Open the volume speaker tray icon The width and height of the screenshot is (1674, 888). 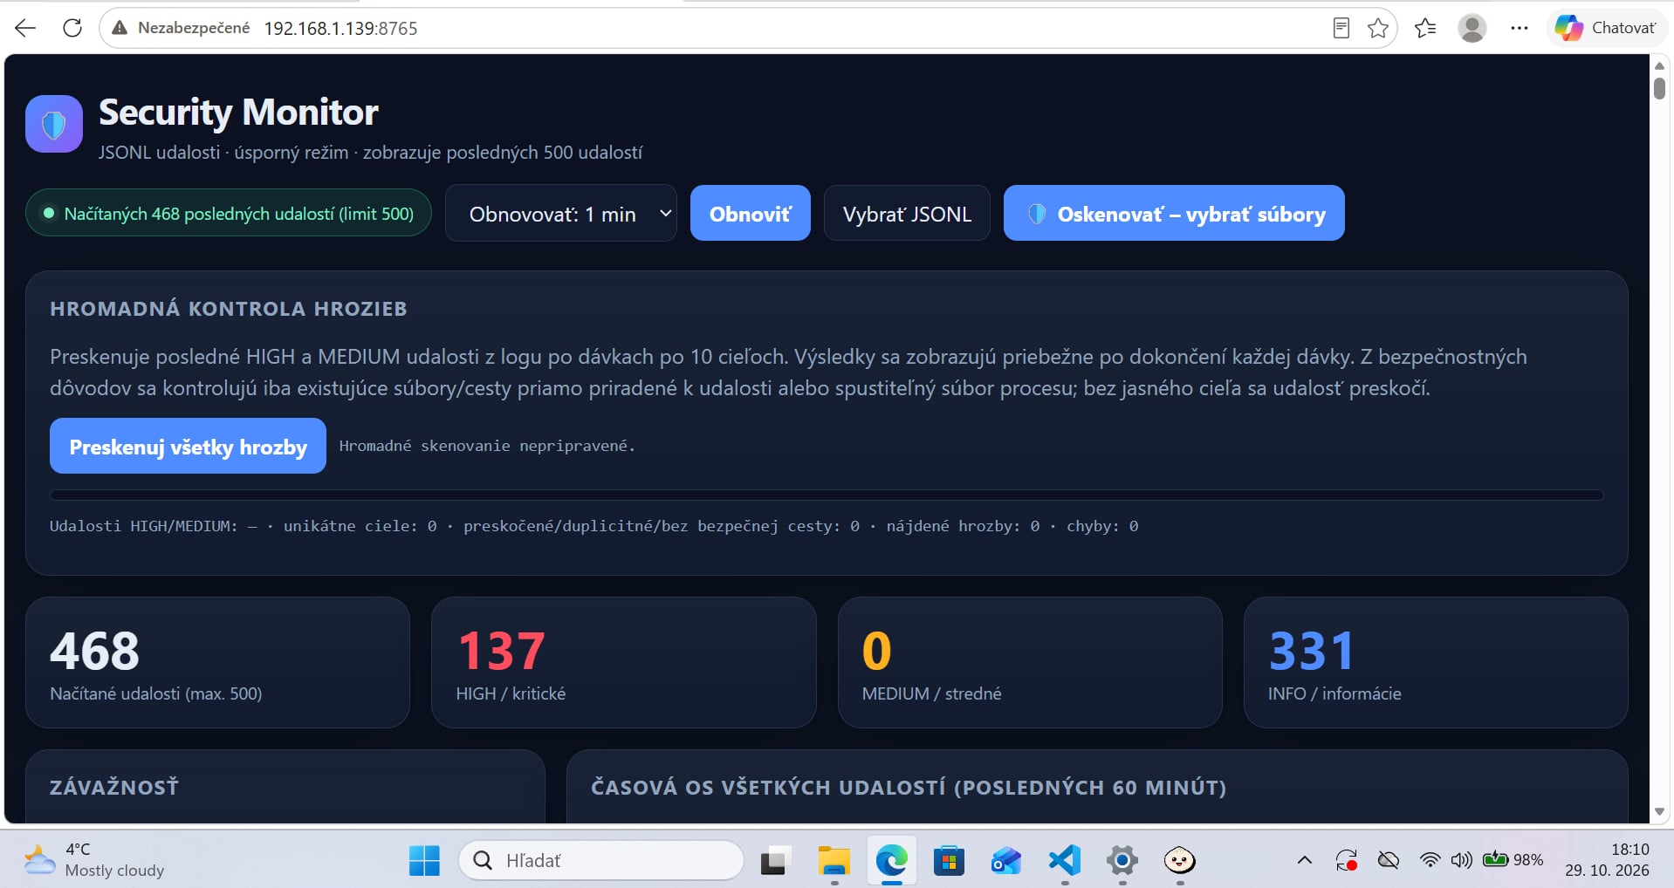[x=1461, y=861]
